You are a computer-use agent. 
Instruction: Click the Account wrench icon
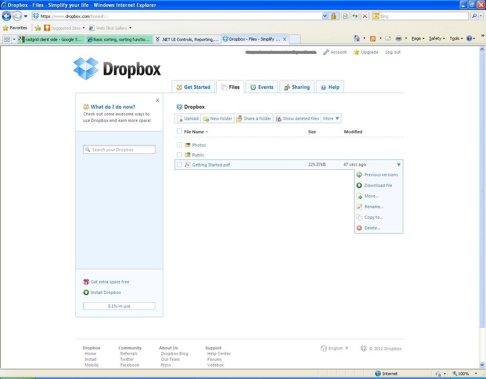(x=326, y=52)
